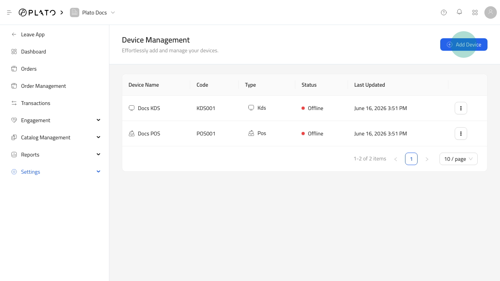Click the breadcrumb arrow after the Plato logo
The height and width of the screenshot is (281, 500).
coord(62,12)
